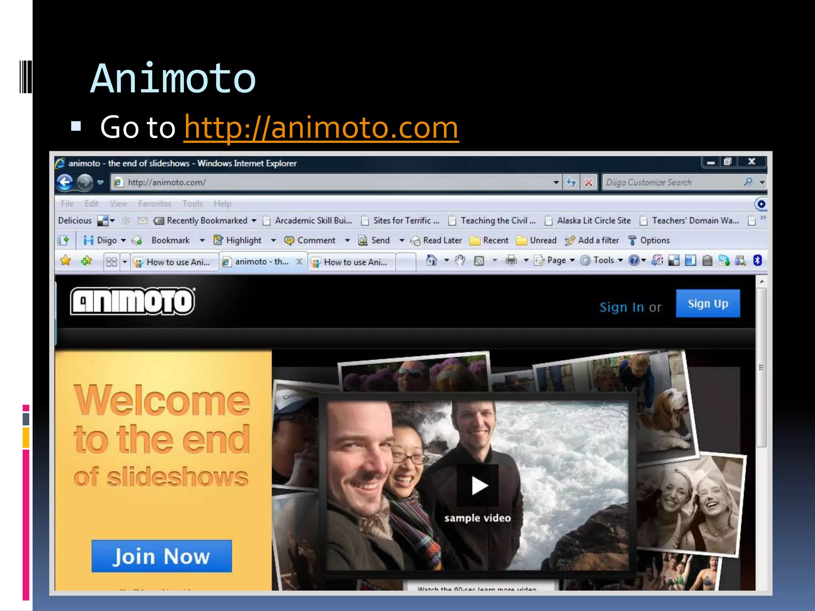Open the Diigo menu dropdown
The height and width of the screenshot is (611, 815).
click(123, 240)
